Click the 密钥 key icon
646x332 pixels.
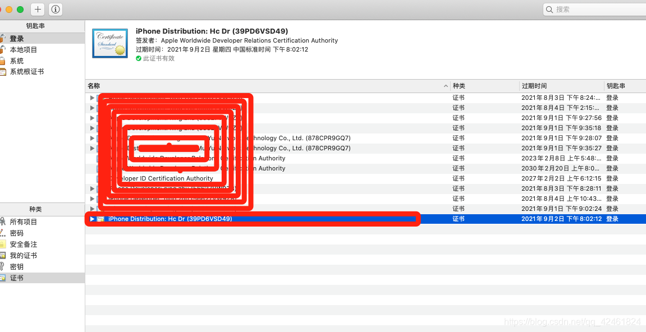tap(2, 267)
